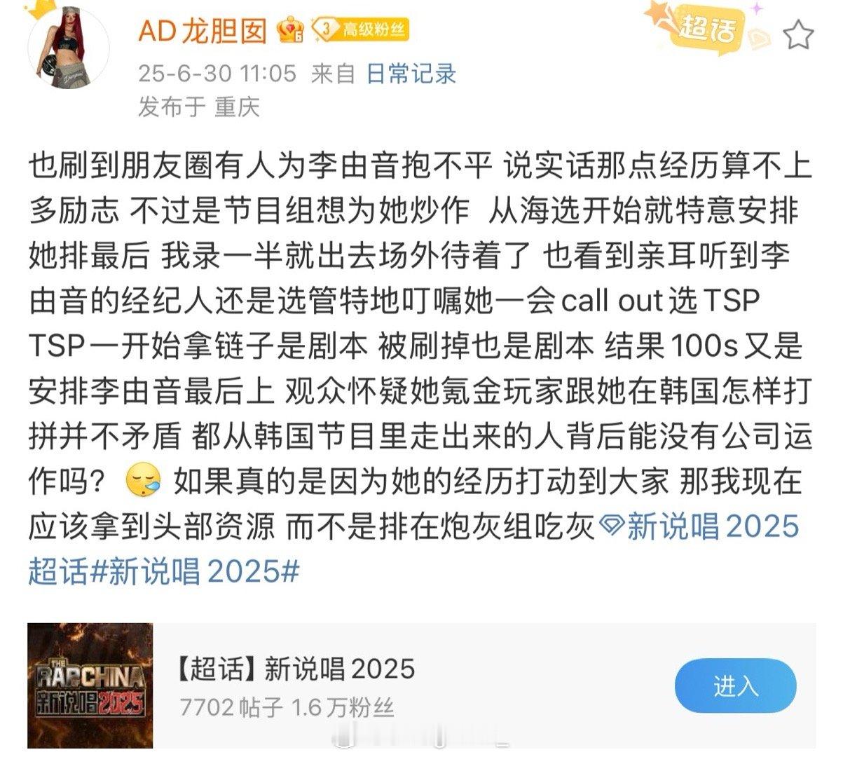Open the 日常记录 source link

point(411,74)
